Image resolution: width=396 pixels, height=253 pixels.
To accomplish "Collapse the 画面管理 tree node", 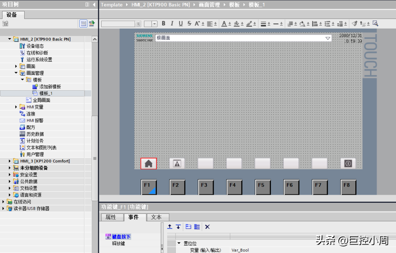I will click(16, 73).
